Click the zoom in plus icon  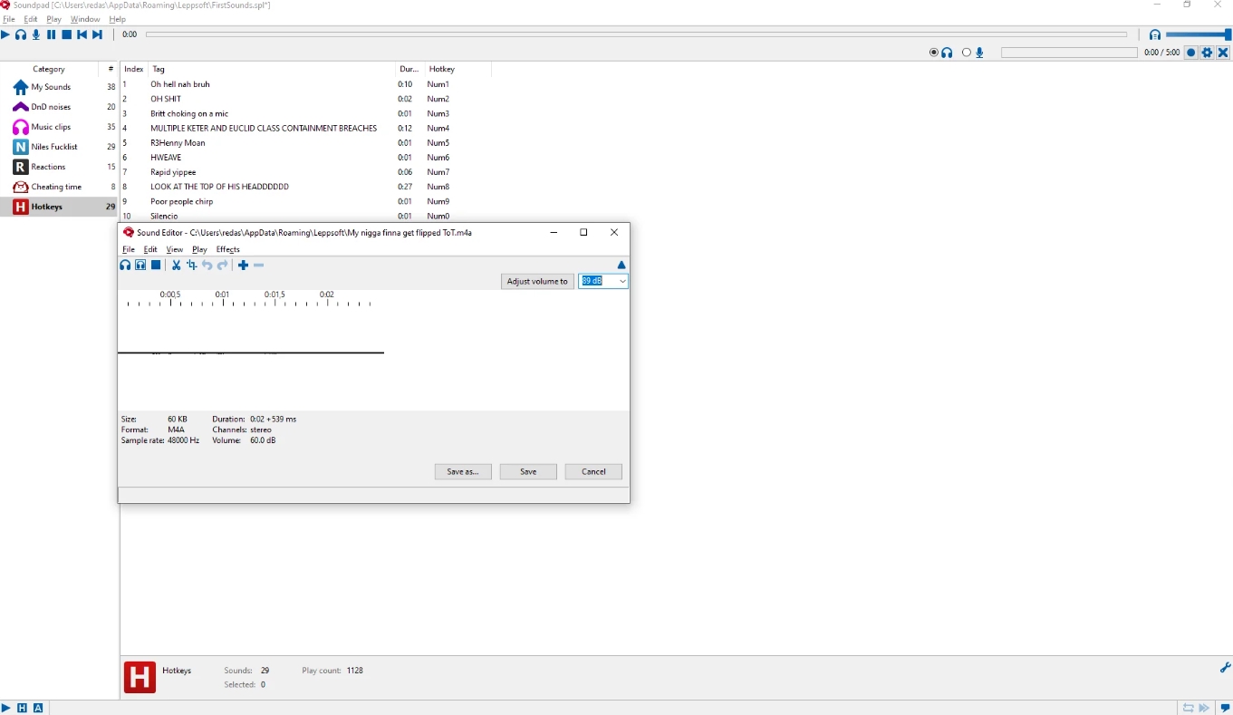[x=243, y=266]
